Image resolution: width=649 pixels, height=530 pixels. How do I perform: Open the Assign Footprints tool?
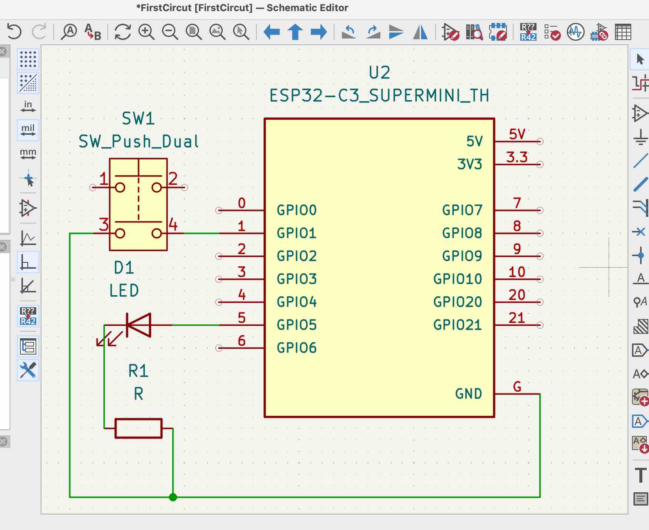599,31
